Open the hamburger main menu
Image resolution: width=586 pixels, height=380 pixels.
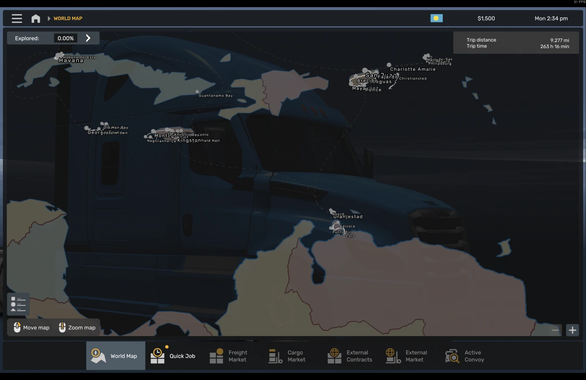point(17,18)
